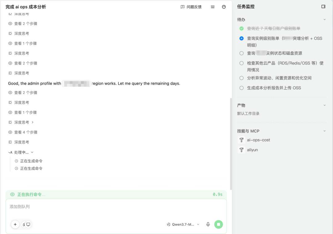Click the 待办 section heading
The width and height of the screenshot is (333, 234).
click(x=241, y=19)
